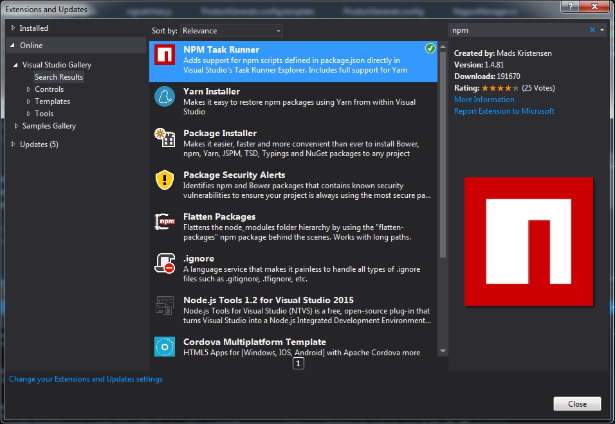Select the .ignore extension icon
The height and width of the screenshot is (424, 615).
[165, 265]
